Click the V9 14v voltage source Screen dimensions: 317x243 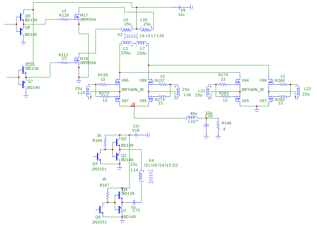click(181, 7)
